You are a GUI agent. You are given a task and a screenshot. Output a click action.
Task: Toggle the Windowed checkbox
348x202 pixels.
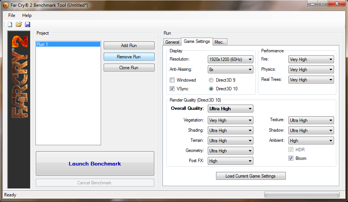[x=172, y=80]
